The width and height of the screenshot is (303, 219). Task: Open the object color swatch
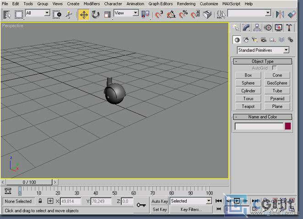point(288,126)
